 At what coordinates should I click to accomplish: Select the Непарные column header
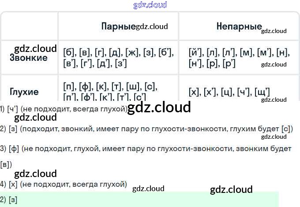[x=239, y=26]
